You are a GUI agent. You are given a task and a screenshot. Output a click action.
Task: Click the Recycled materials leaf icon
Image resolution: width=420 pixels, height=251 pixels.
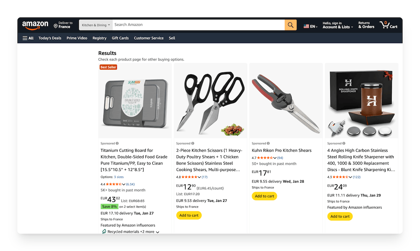pos(104,232)
